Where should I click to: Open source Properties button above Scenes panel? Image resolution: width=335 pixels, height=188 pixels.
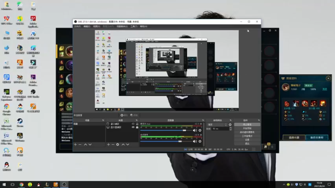click(124, 115)
